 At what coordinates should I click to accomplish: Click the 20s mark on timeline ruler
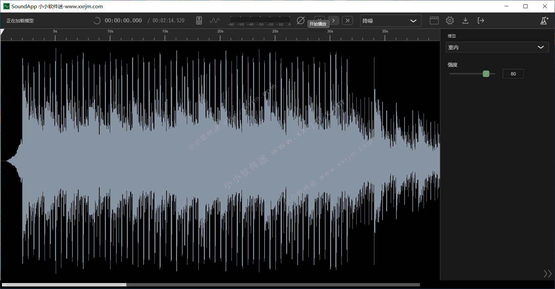(220, 31)
